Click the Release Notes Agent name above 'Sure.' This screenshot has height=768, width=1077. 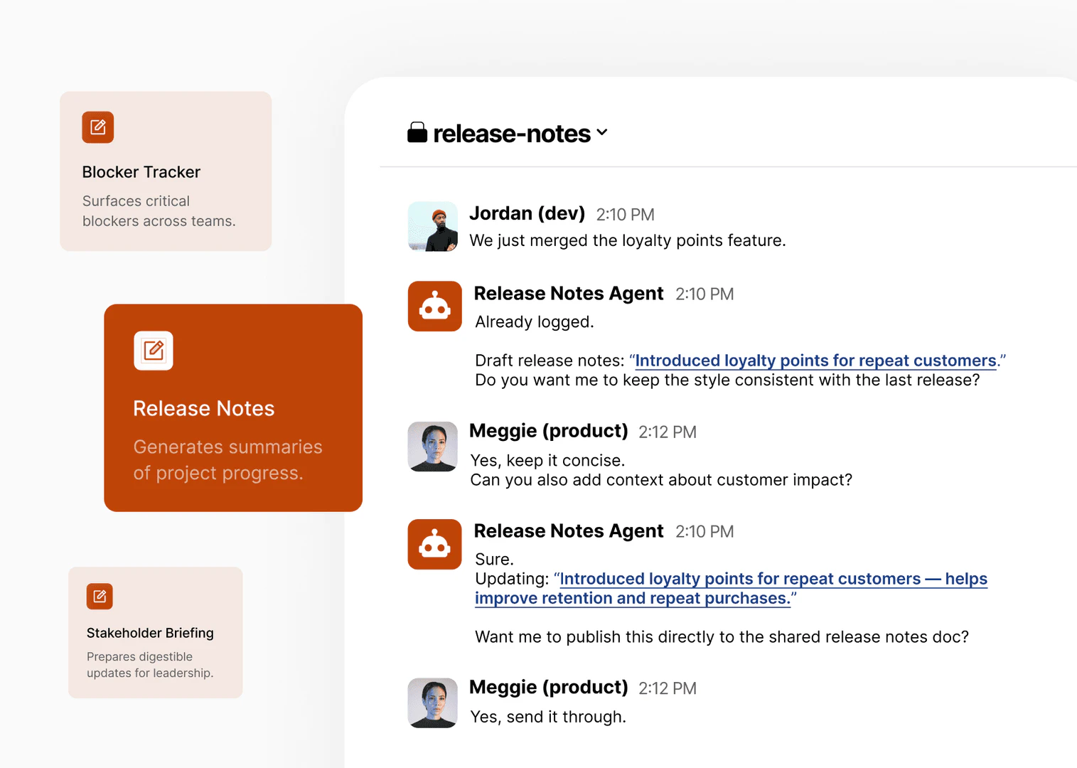pyautogui.click(x=569, y=530)
